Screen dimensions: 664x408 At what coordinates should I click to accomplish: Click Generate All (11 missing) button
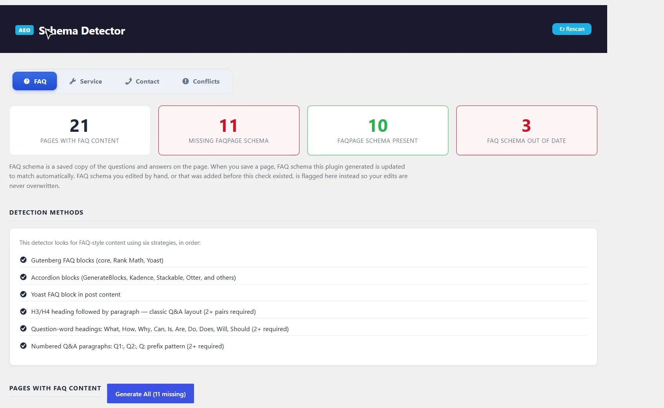pyautogui.click(x=151, y=393)
